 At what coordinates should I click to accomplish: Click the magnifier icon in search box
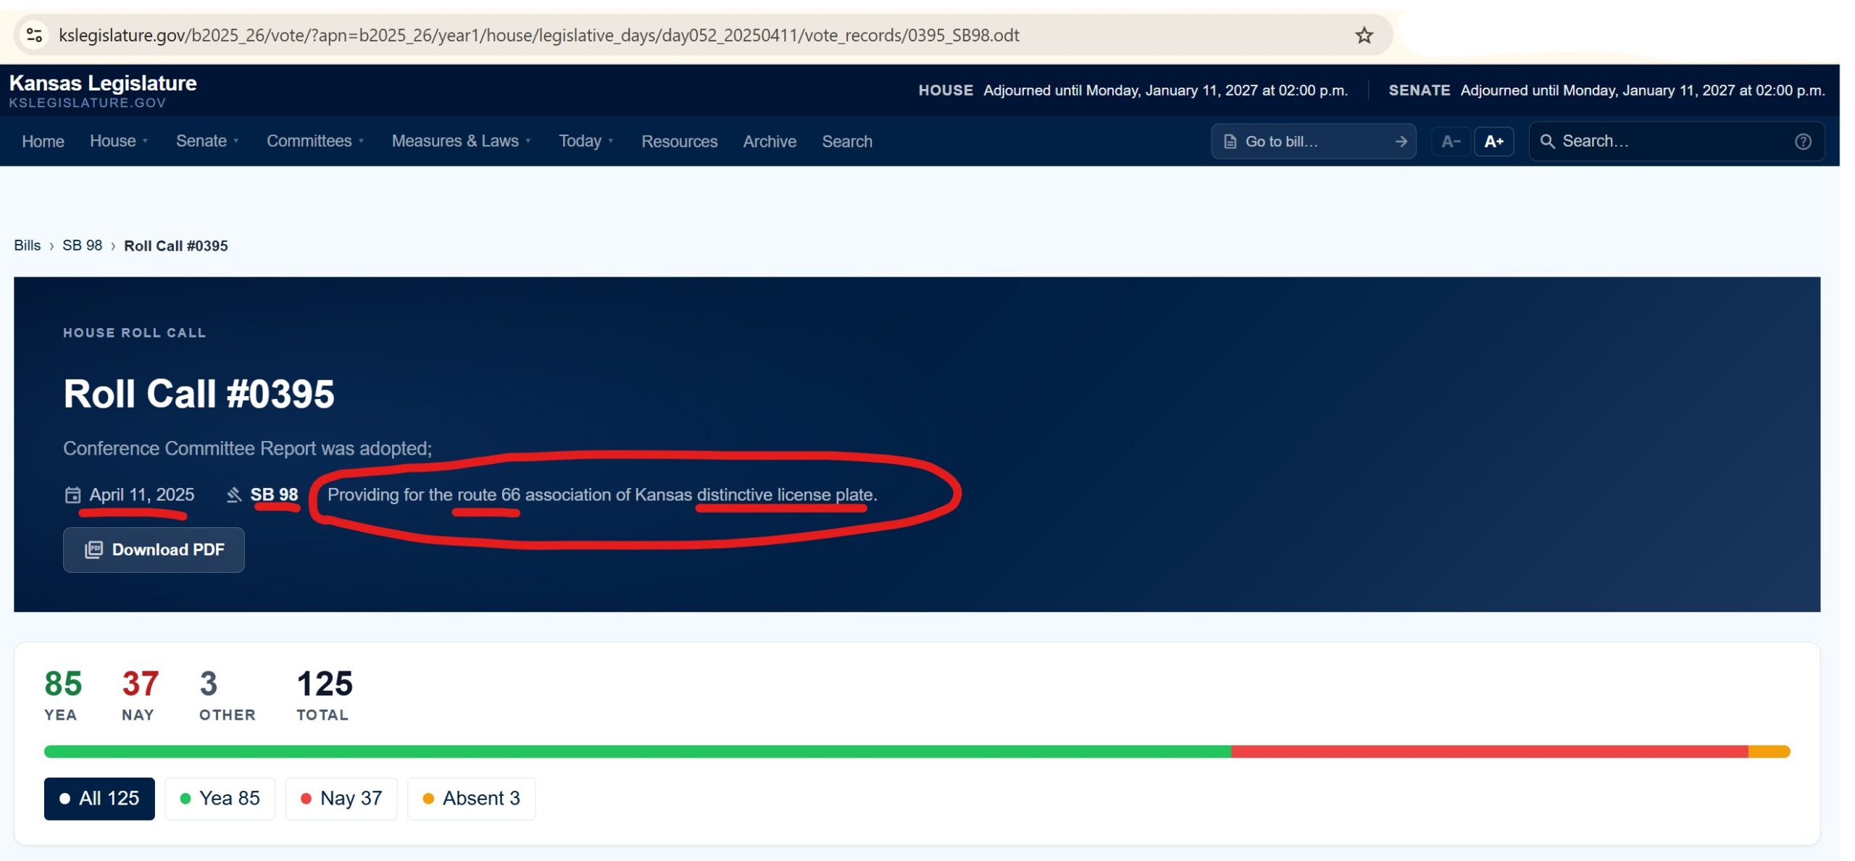click(x=1547, y=142)
